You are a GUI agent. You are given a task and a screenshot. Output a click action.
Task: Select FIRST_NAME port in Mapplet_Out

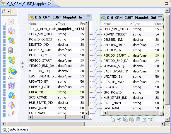[132, 103]
